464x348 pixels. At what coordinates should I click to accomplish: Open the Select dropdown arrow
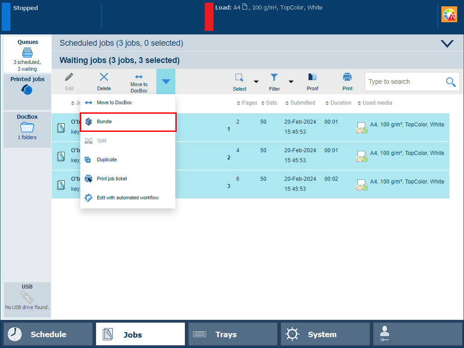click(x=256, y=82)
